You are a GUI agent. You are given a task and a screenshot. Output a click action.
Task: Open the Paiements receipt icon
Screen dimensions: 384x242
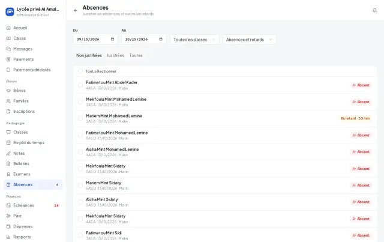coord(8,59)
